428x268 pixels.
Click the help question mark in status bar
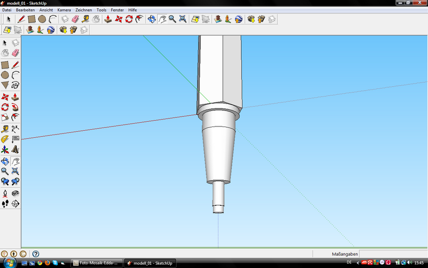click(x=36, y=254)
